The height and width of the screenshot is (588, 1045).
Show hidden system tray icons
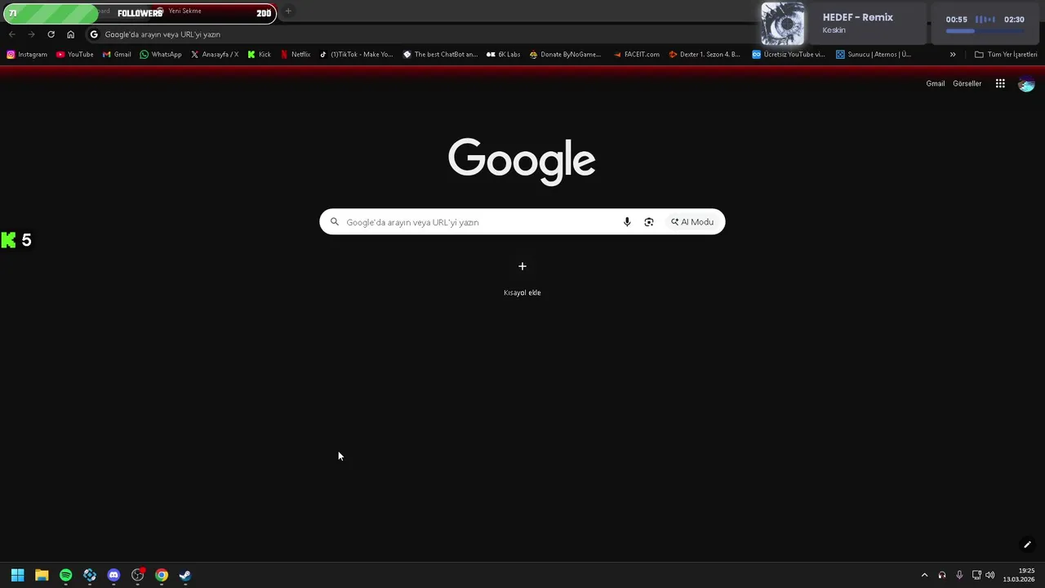(924, 575)
